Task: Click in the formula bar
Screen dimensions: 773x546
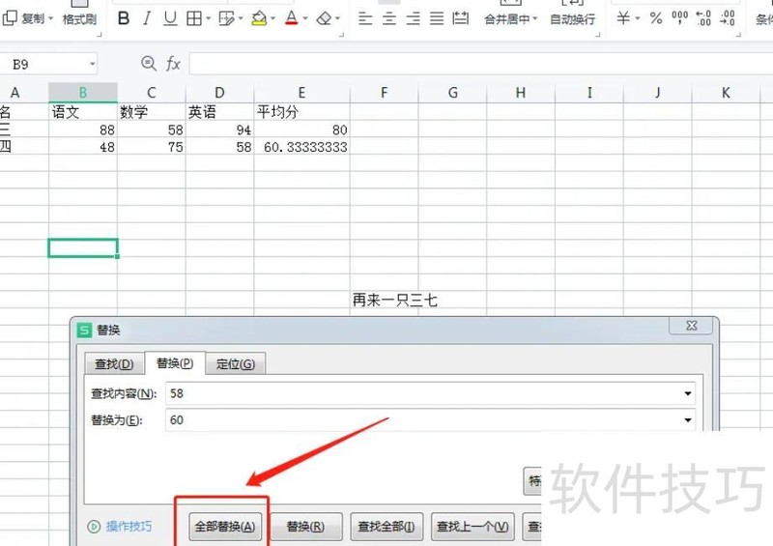Action: tap(481, 64)
